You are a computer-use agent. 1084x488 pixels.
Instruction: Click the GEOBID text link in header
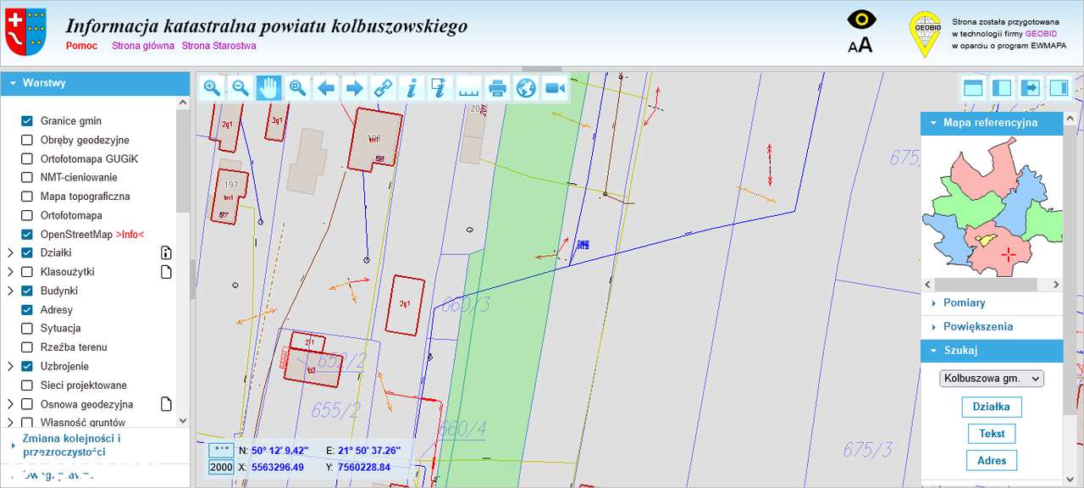(1041, 33)
